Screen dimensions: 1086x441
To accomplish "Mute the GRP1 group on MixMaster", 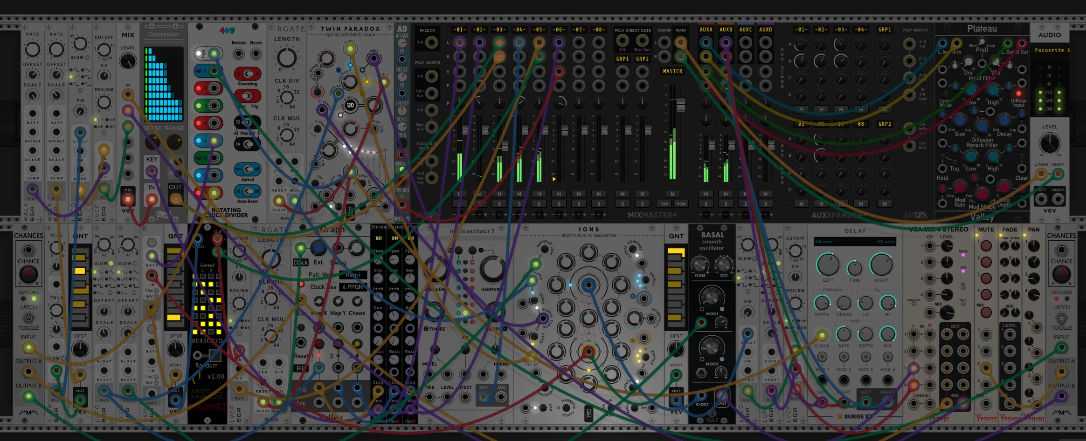I will (623, 194).
